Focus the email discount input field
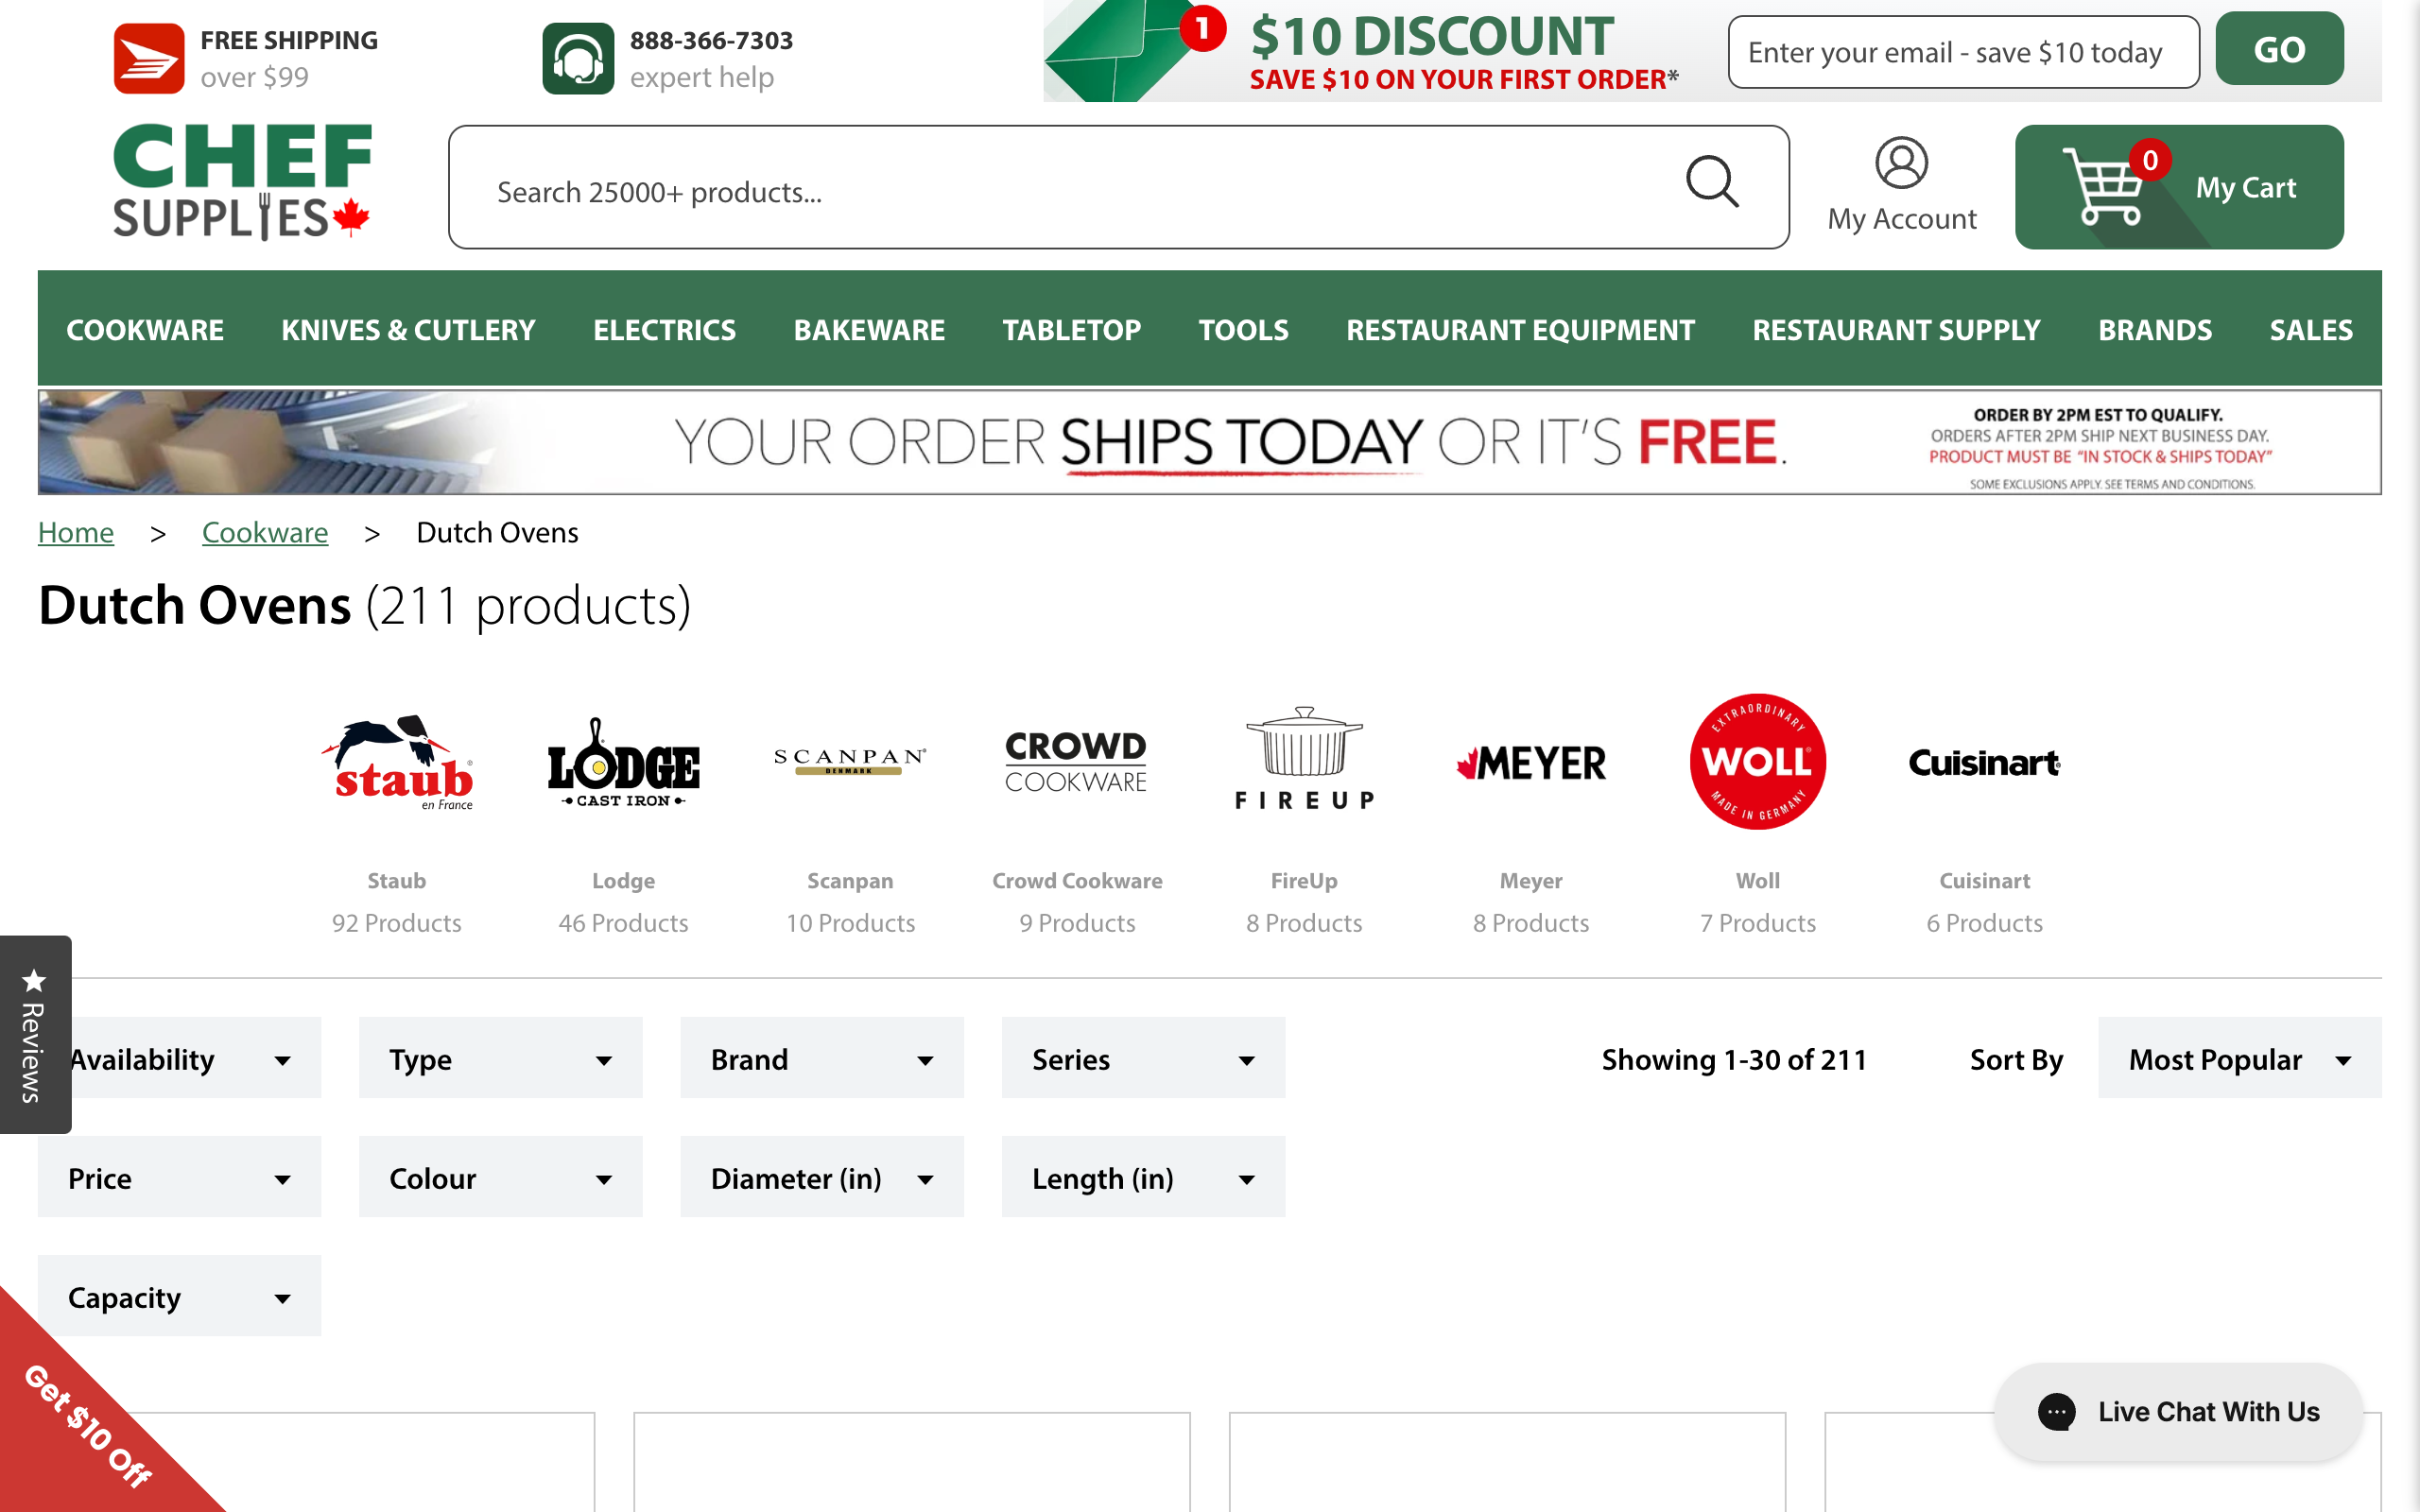 [x=1963, y=52]
